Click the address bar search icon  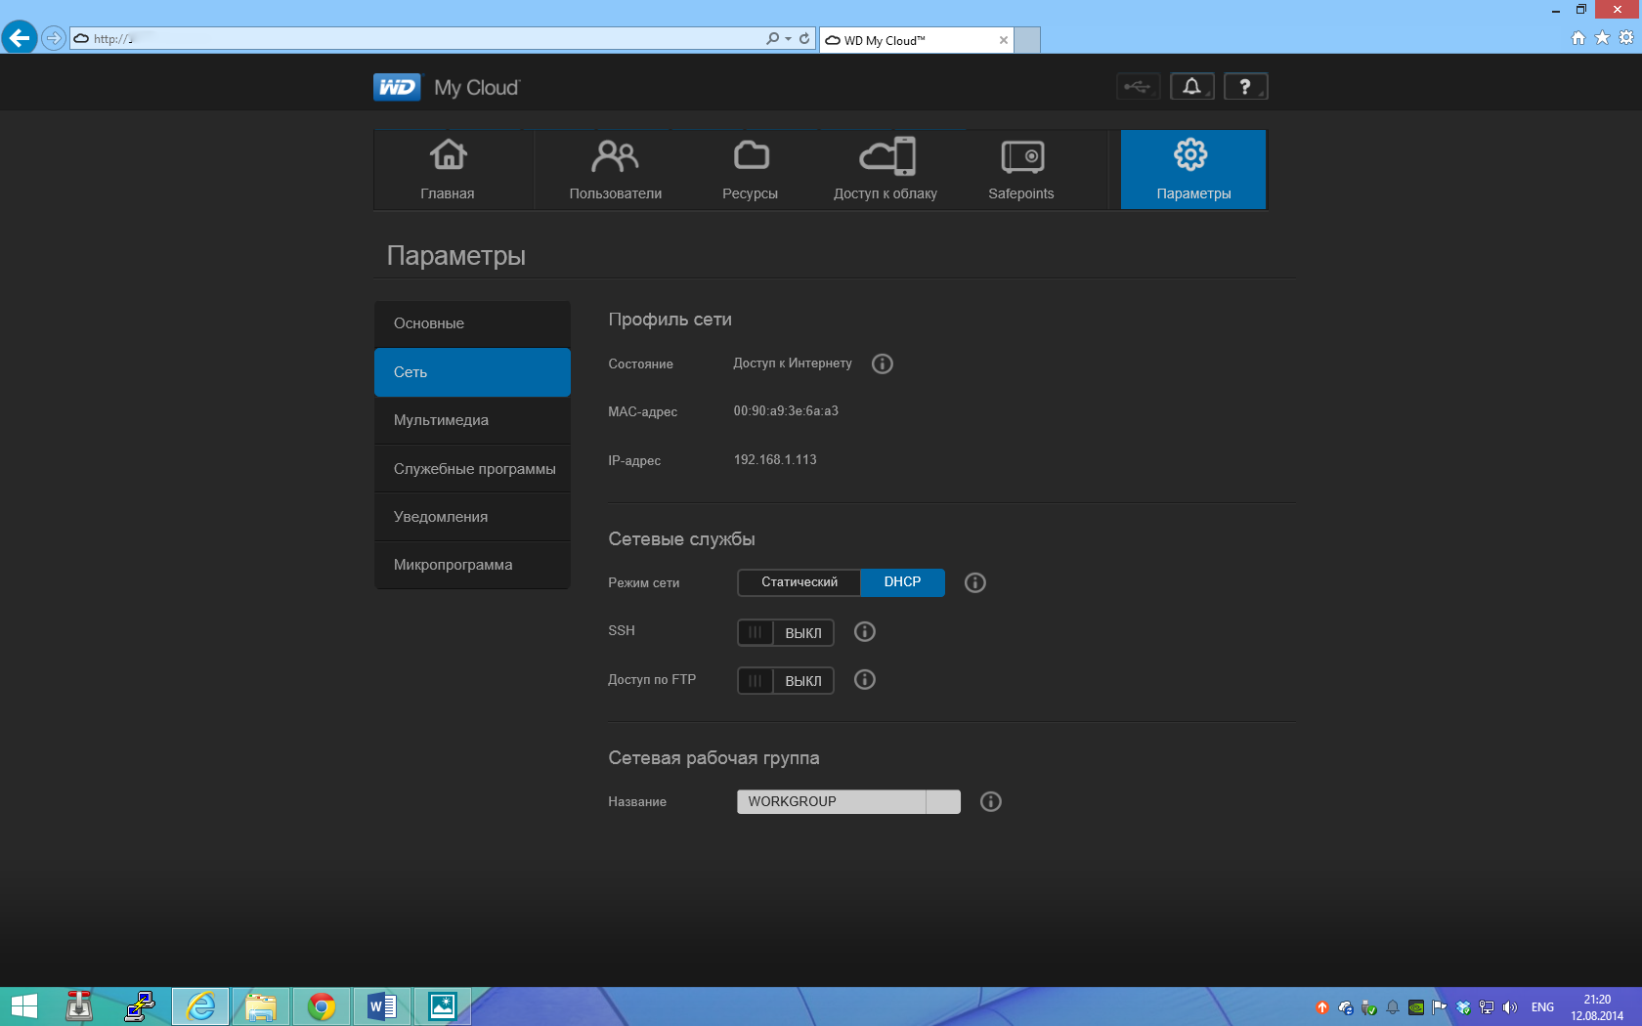pos(772,38)
